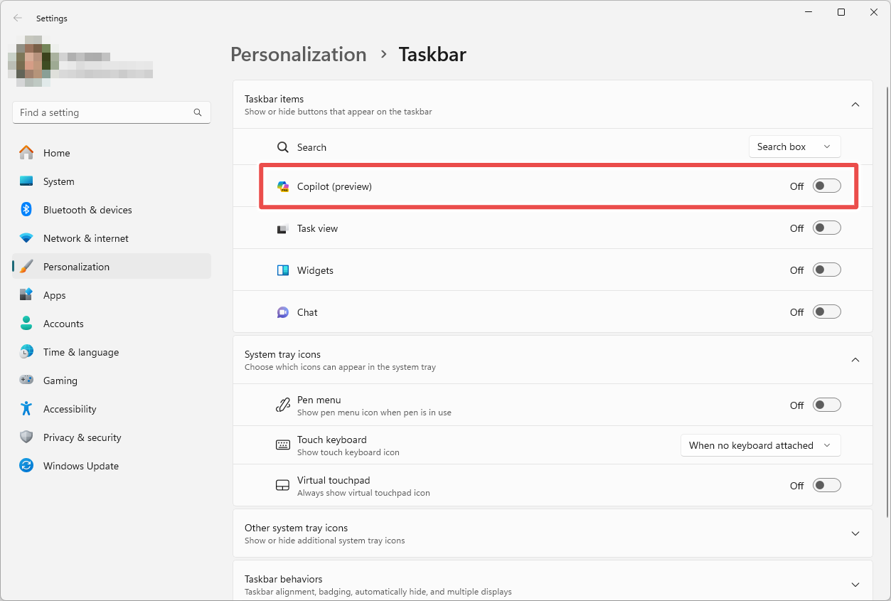
Task: Turn on the Chat toggle
Action: [827, 312]
